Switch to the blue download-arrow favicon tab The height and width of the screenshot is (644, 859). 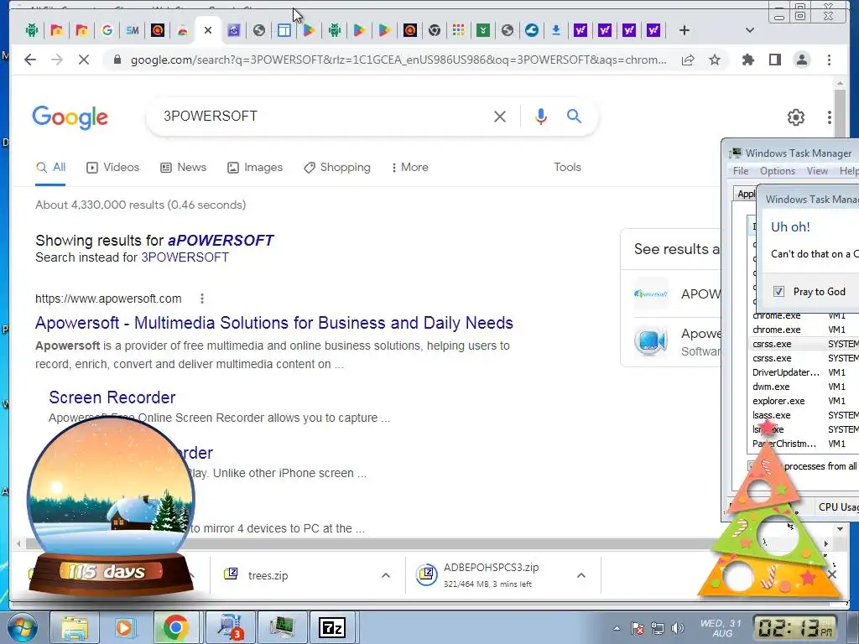555,31
